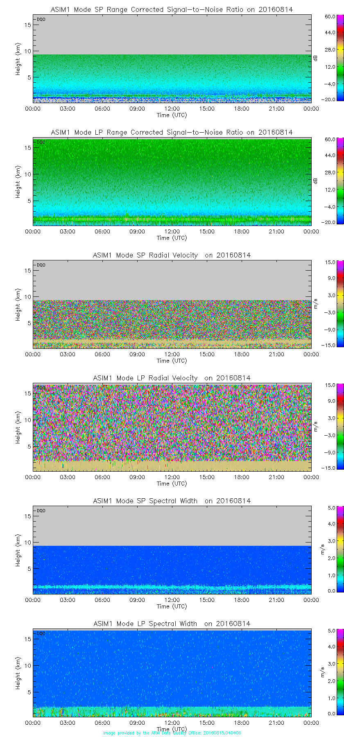Screen dimensions: 344x737
Task: Click the Mode SP Spectral Width title
Action: tap(172, 501)
